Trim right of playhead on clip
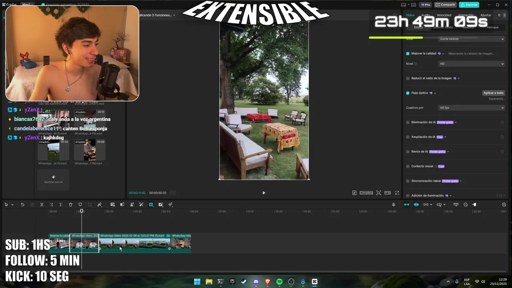Screen dimensions: 512x288 click(61, 204)
